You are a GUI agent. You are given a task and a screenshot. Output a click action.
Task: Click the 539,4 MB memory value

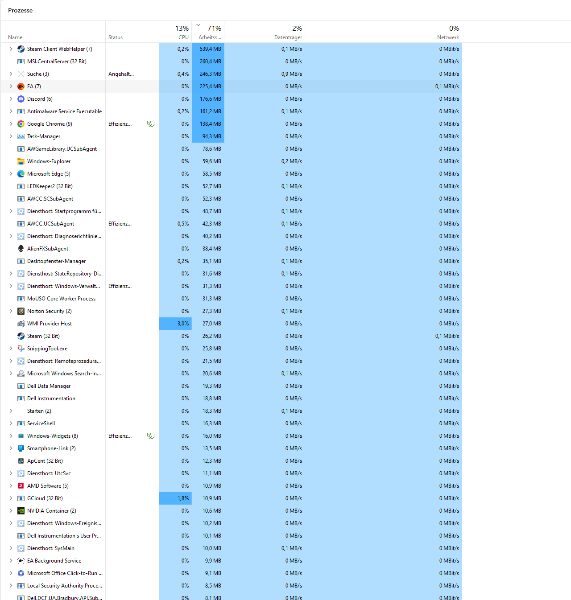[211, 49]
